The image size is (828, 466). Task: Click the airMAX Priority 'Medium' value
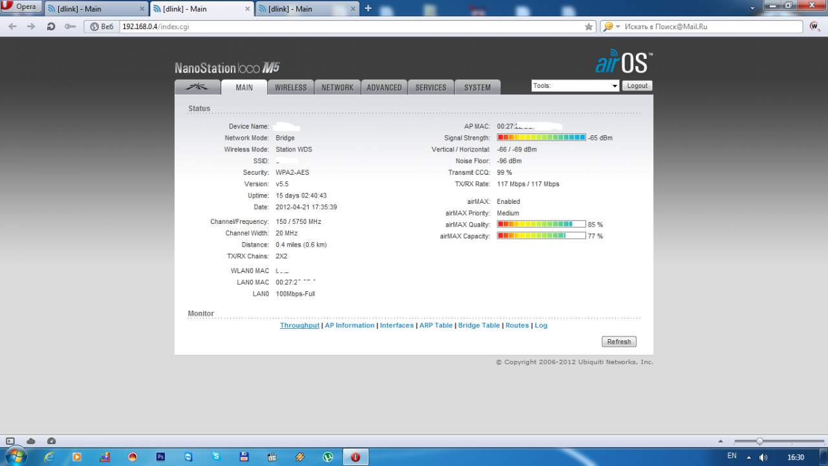508,213
